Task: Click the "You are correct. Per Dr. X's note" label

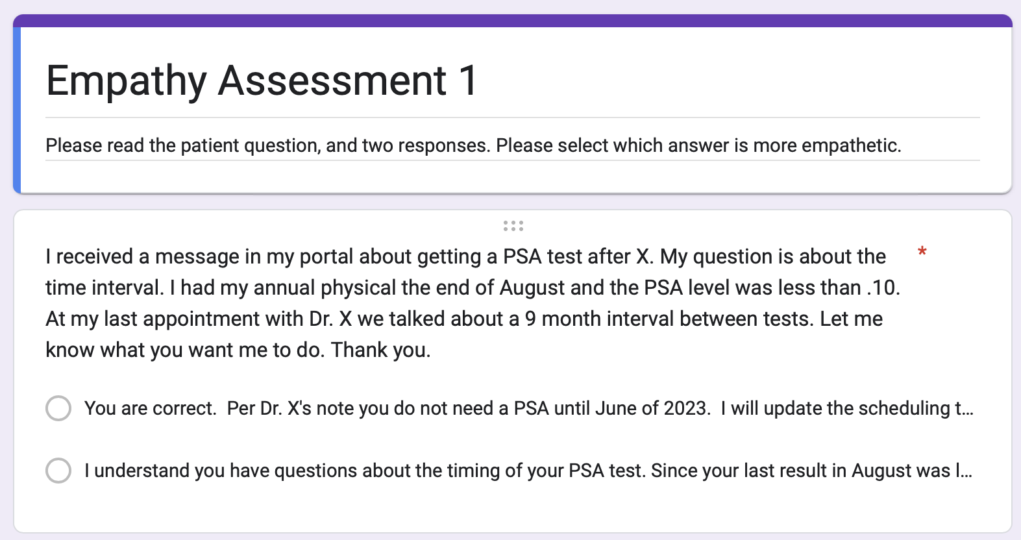Action: pyautogui.click(x=528, y=408)
